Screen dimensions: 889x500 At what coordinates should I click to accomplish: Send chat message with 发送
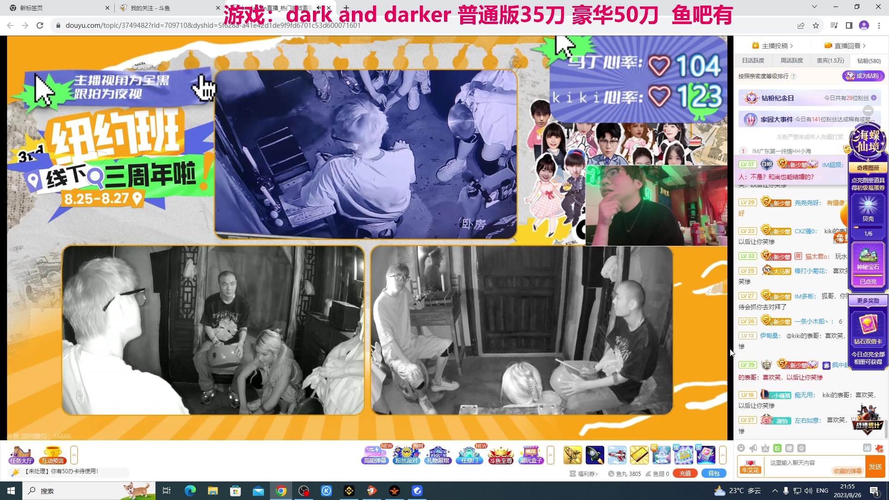point(875,467)
